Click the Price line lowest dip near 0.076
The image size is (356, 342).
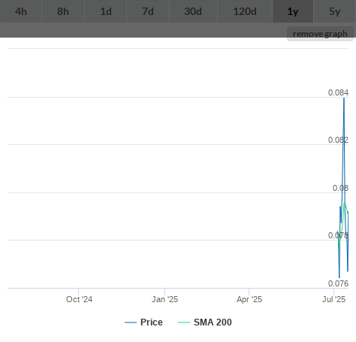pos(339,277)
